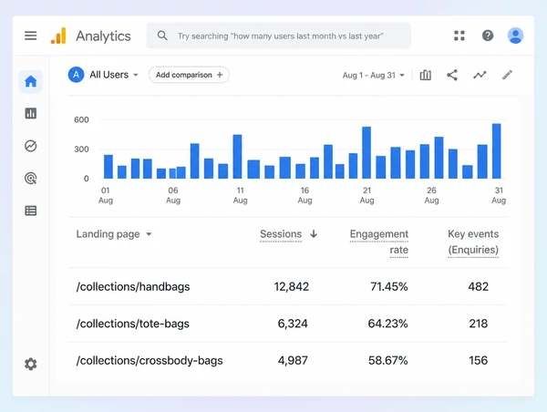Screen dimensions: 547x412
Task: Open the /collections/crossbody-bags row
Action: tap(287, 361)
